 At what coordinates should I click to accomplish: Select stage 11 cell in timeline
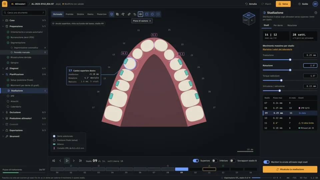click(209, 169)
